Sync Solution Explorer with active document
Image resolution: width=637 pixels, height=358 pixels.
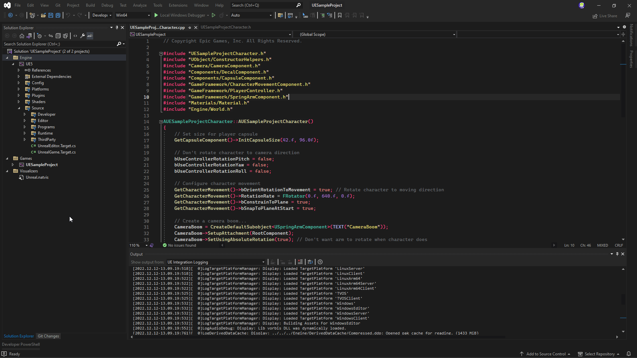[x=51, y=36]
